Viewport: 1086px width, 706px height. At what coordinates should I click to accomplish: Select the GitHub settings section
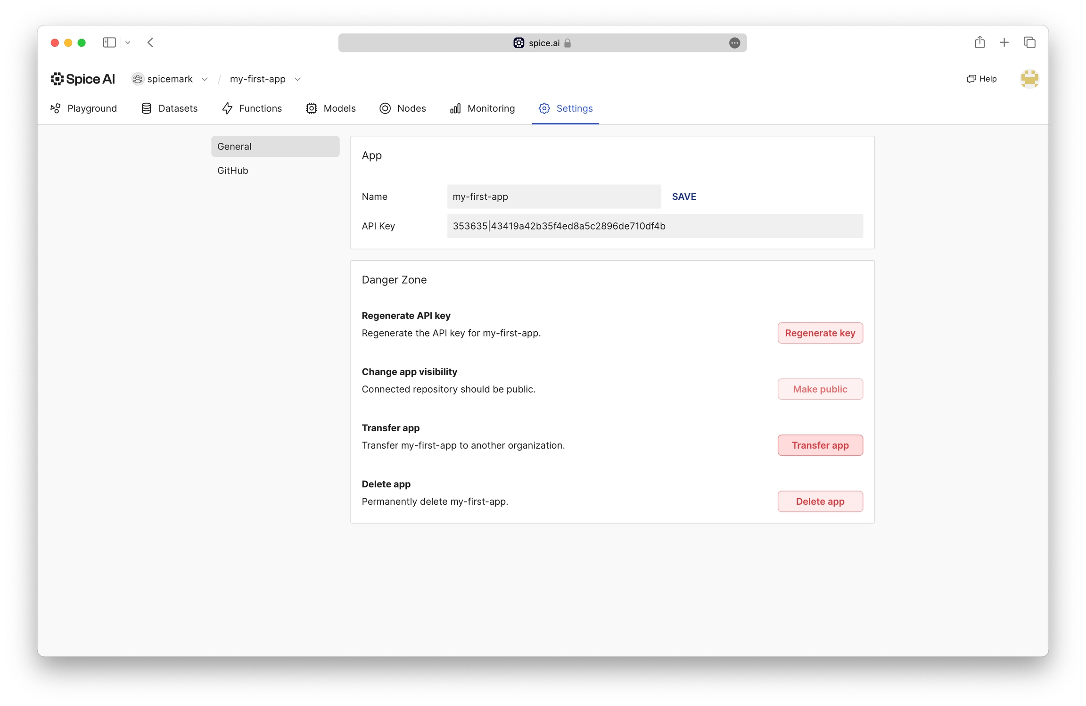click(232, 170)
